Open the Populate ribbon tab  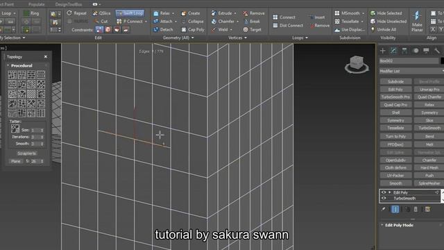(x=37, y=4)
